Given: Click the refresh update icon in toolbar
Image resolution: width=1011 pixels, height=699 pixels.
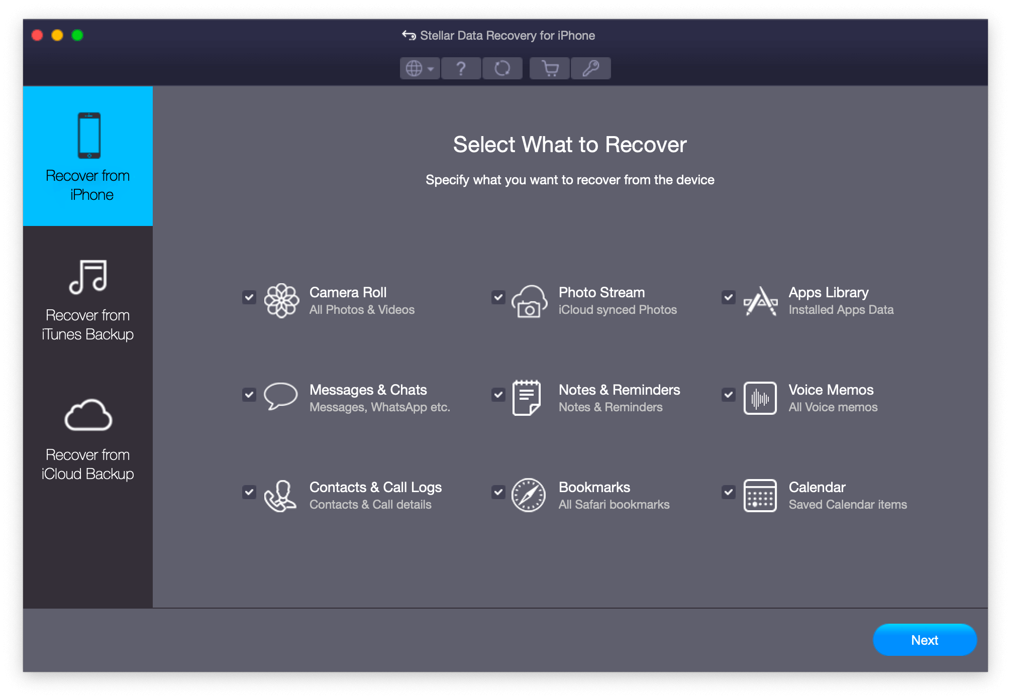Looking at the screenshot, I should pos(502,68).
